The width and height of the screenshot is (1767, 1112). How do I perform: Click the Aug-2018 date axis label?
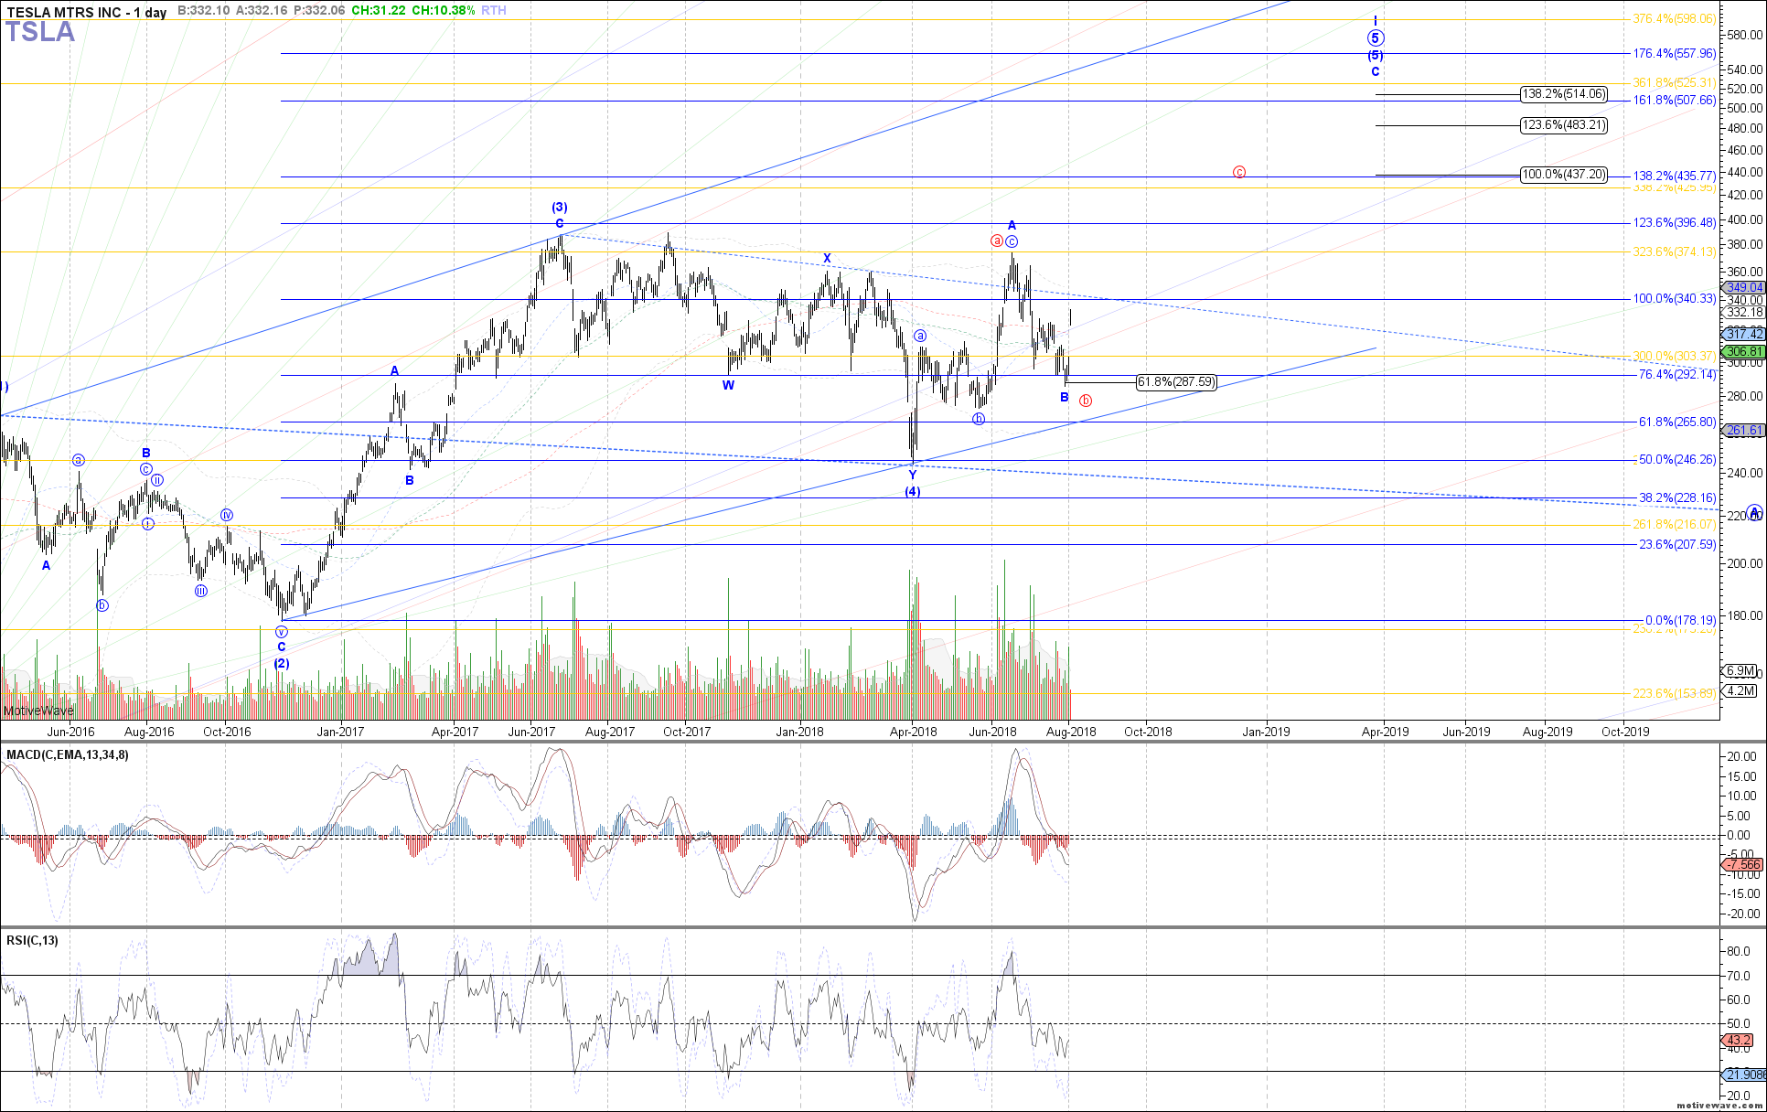coord(1071,732)
